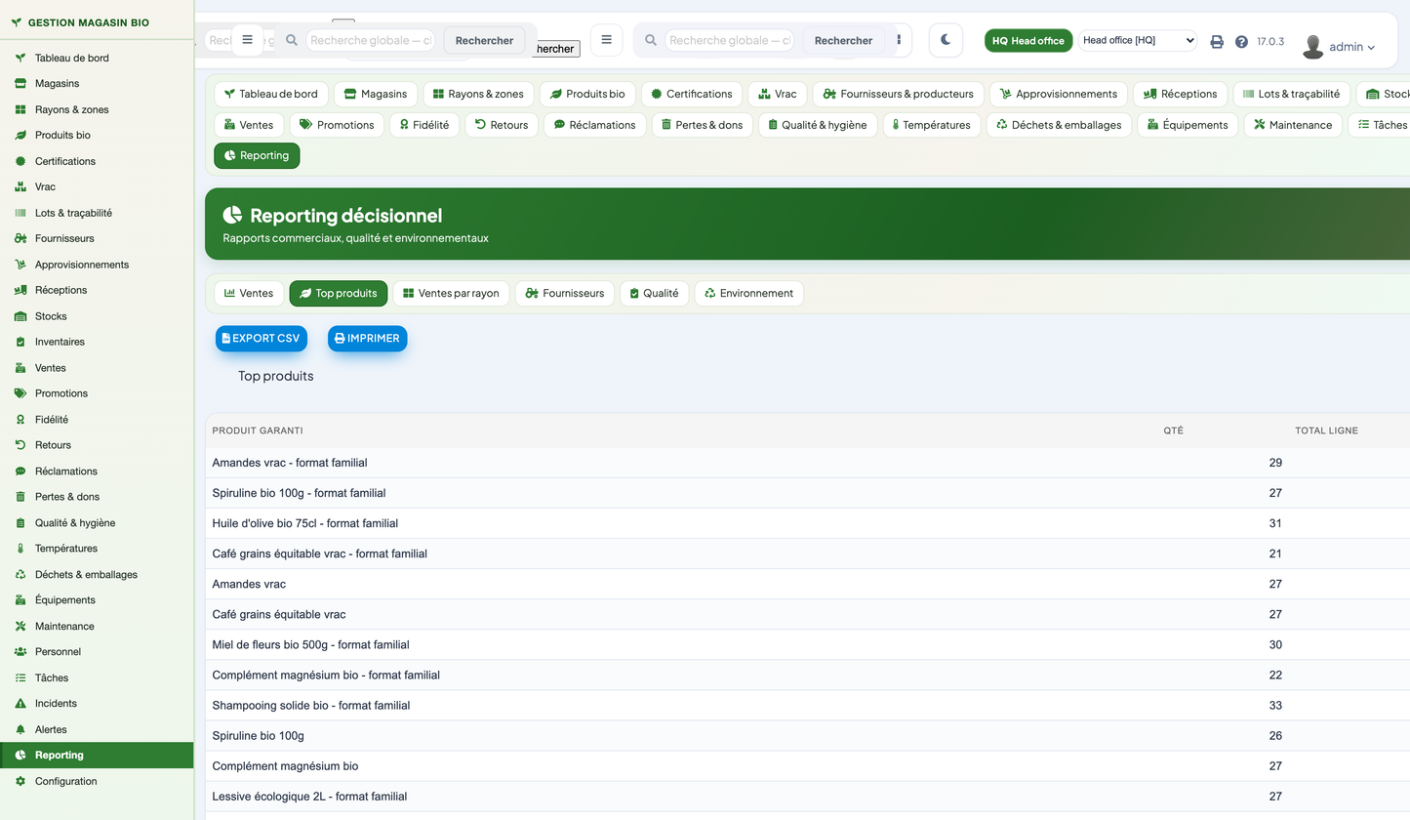This screenshot has height=820, width=1410.
Task: Select the Top produits report tab
Action: (339, 293)
